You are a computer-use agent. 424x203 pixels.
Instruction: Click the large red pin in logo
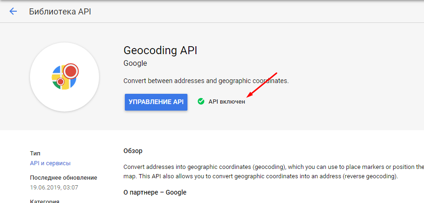71,71
